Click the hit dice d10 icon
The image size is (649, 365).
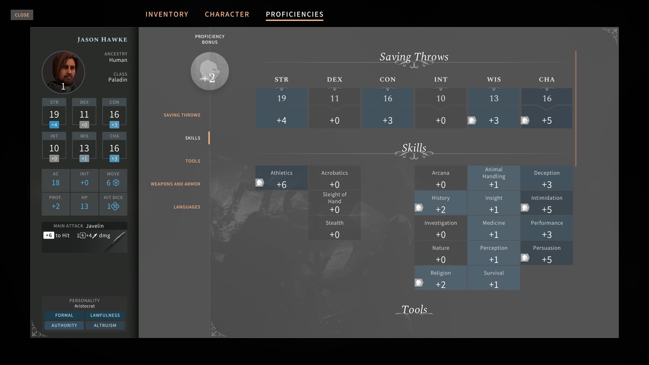(x=115, y=206)
